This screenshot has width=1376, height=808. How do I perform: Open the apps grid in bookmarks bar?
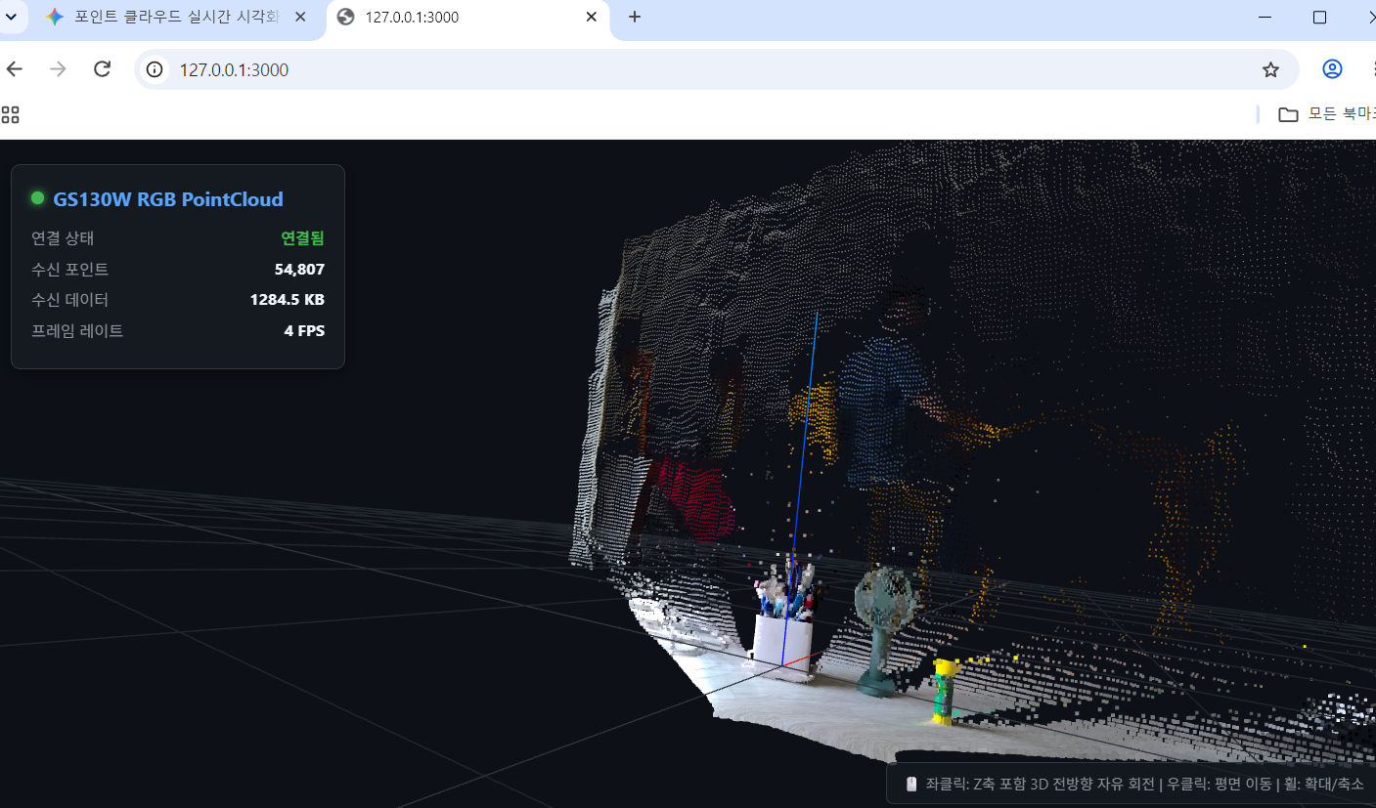11,114
